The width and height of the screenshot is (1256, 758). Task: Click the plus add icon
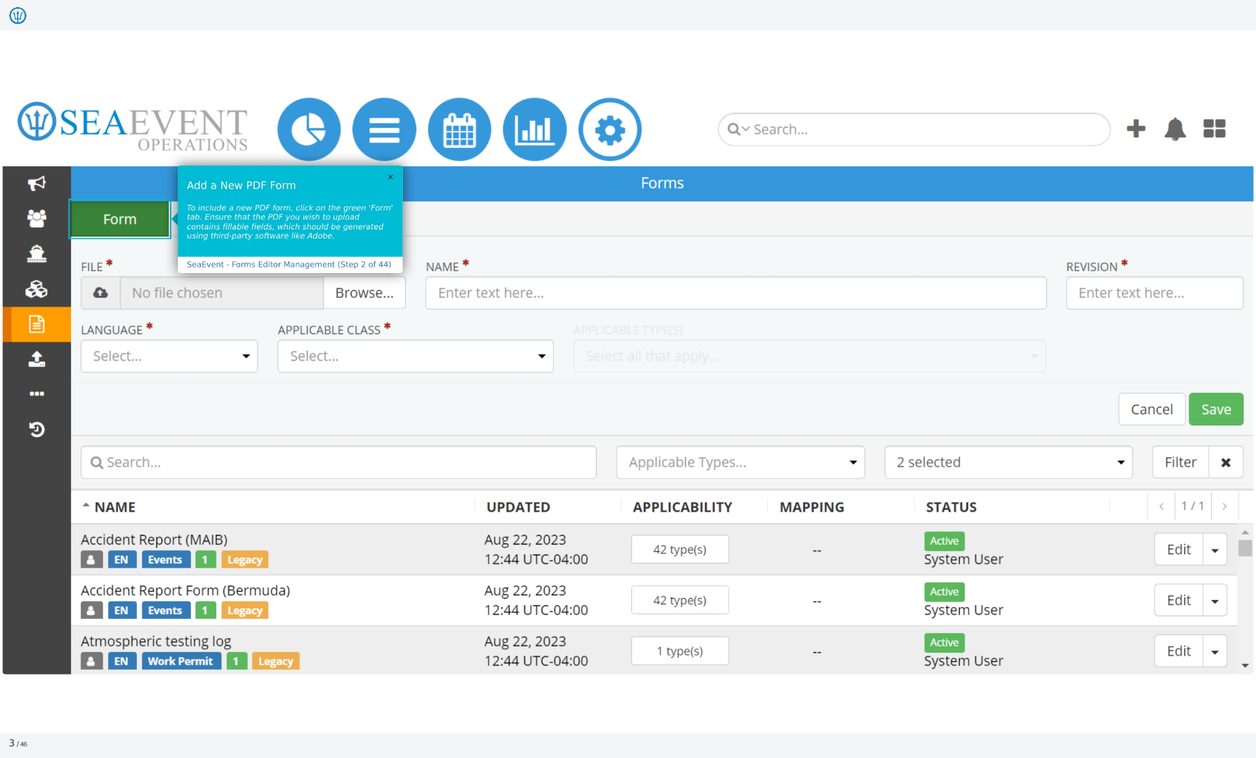(1136, 128)
